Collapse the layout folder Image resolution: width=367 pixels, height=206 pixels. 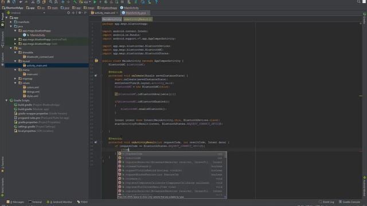click(15, 61)
